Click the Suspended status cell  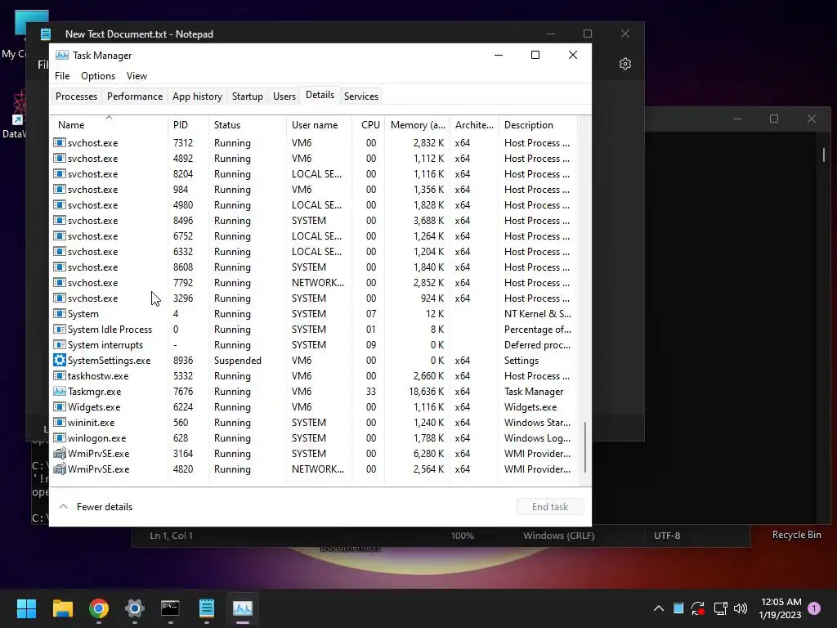[x=238, y=361]
